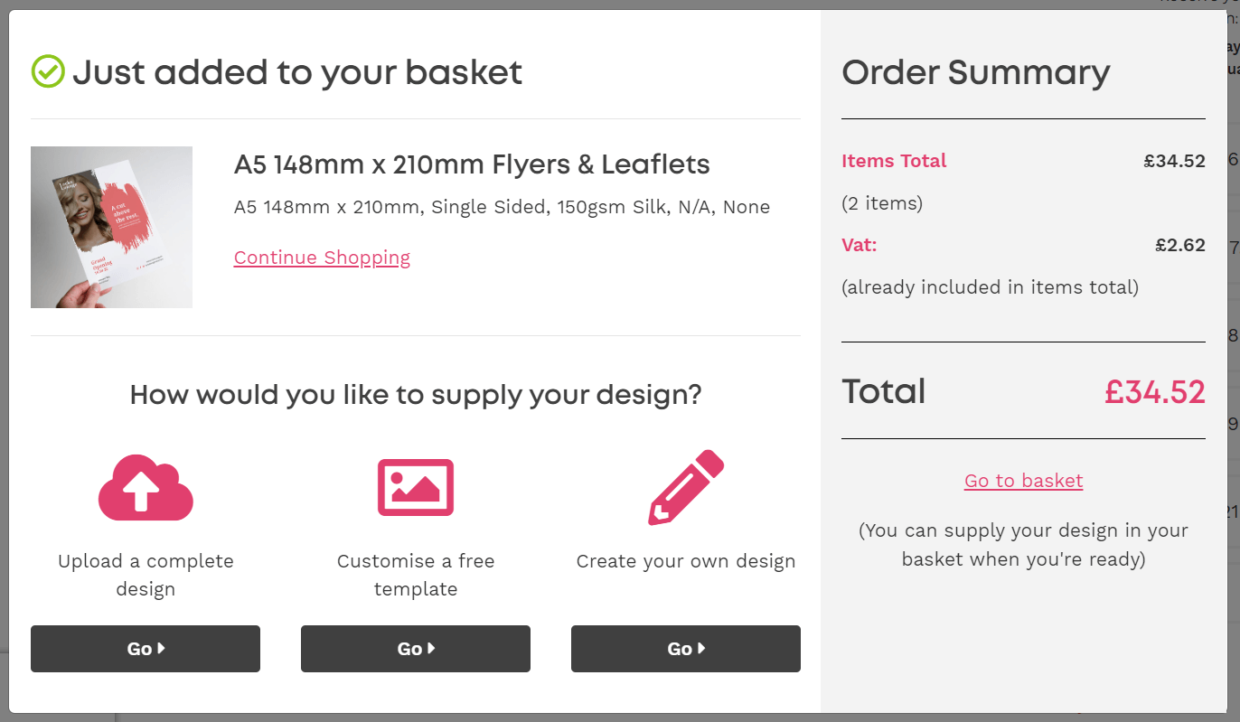Go to basket via the underlined link
Screen dimensions: 1240x722
[x=1023, y=480]
